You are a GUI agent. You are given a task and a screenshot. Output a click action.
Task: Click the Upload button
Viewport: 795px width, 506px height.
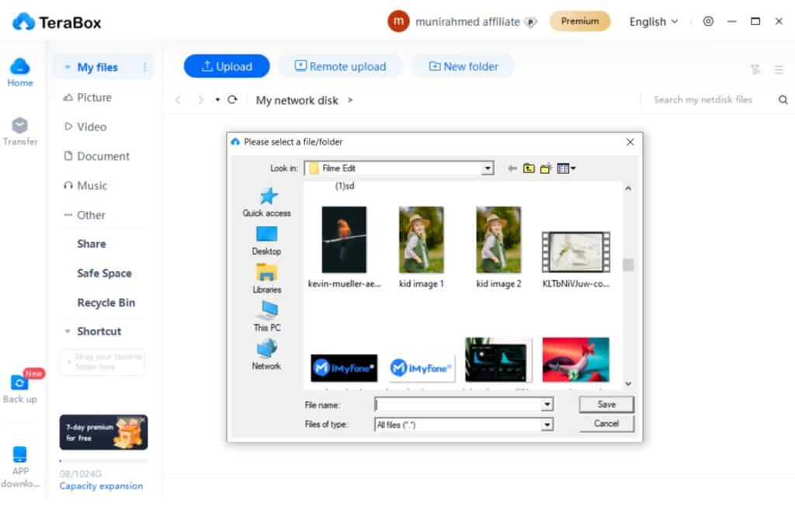click(226, 66)
